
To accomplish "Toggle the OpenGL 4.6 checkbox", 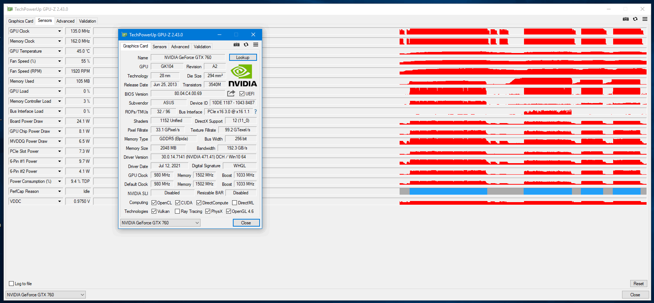I will click(228, 211).
